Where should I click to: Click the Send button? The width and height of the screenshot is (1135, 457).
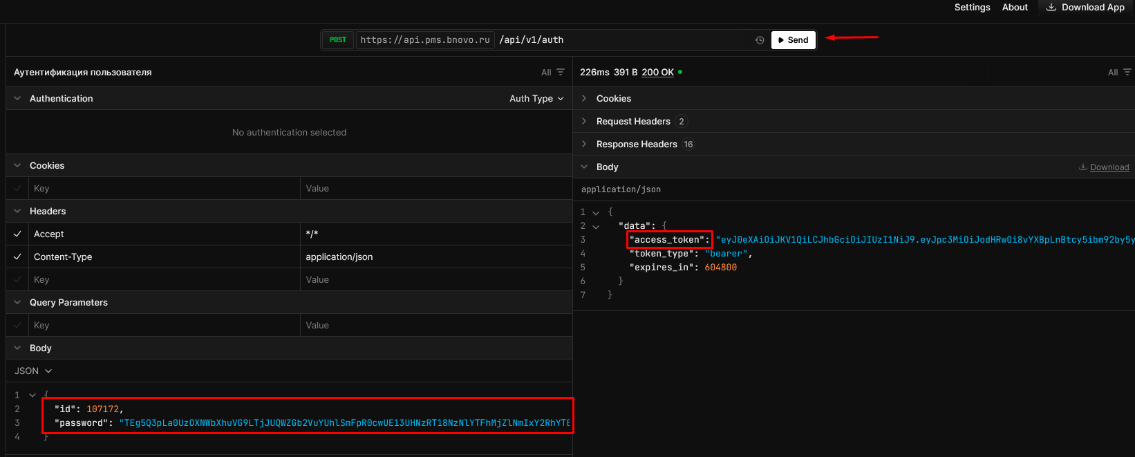point(793,40)
